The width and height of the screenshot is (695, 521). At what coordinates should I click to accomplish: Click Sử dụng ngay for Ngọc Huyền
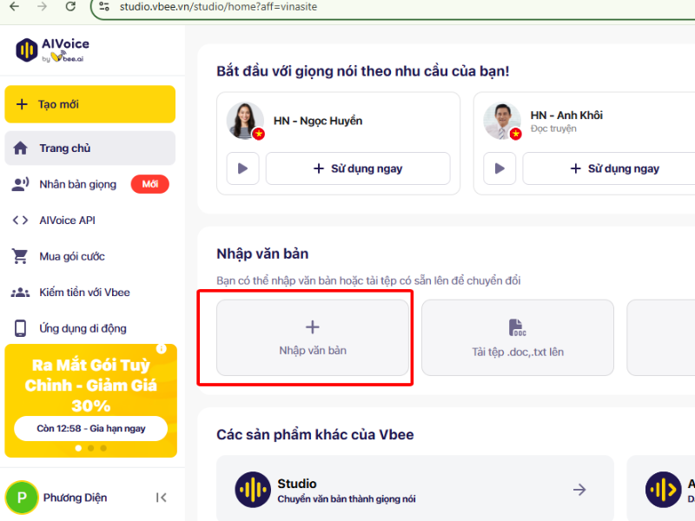click(358, 168)
